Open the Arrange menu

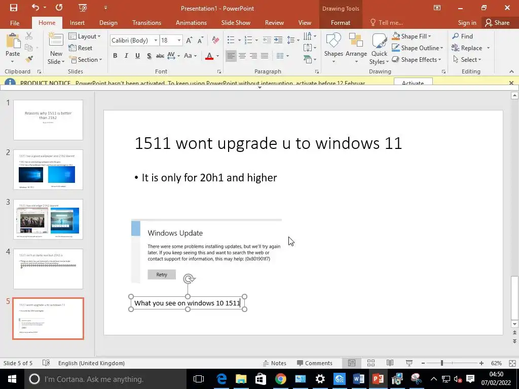click(x=356, y=48)
